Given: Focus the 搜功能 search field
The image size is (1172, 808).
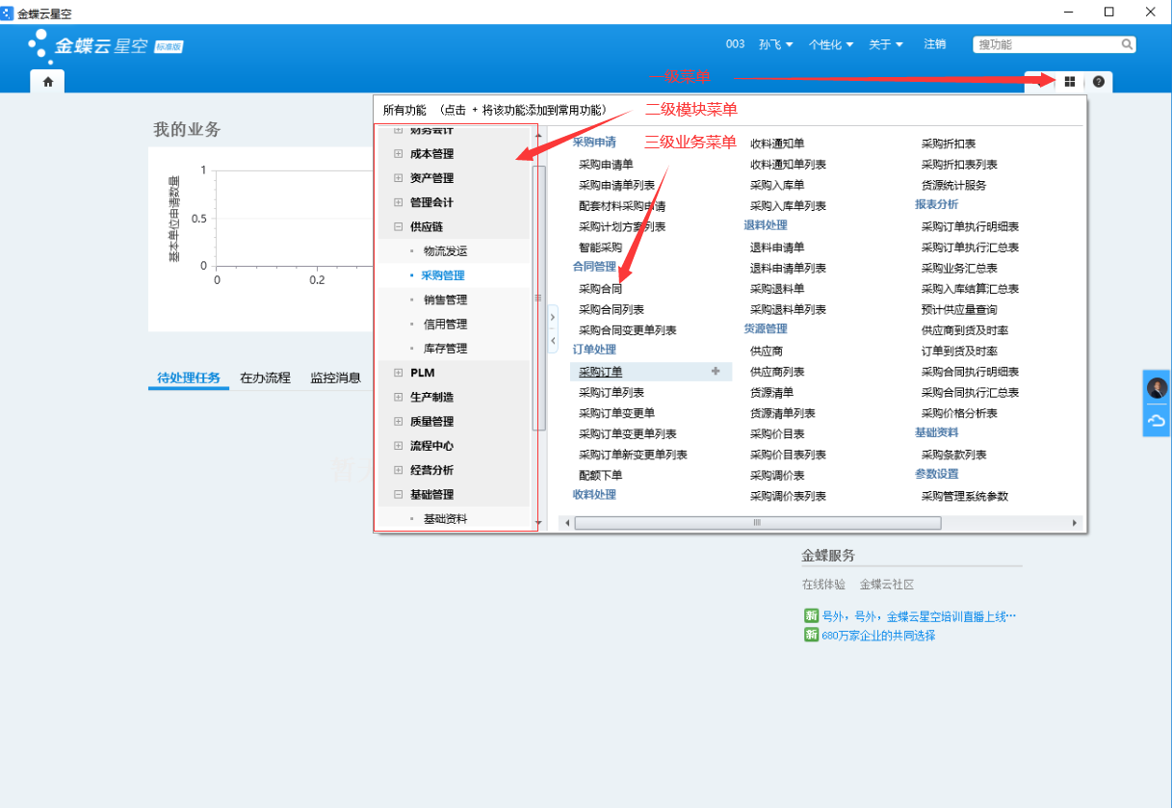Looking at the screenshot, I should pos(1047,44).
